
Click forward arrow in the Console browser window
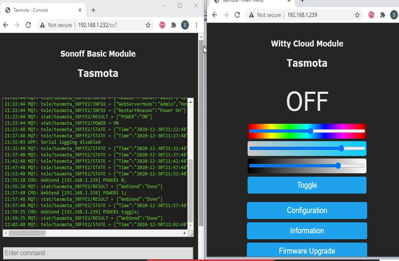17,25
